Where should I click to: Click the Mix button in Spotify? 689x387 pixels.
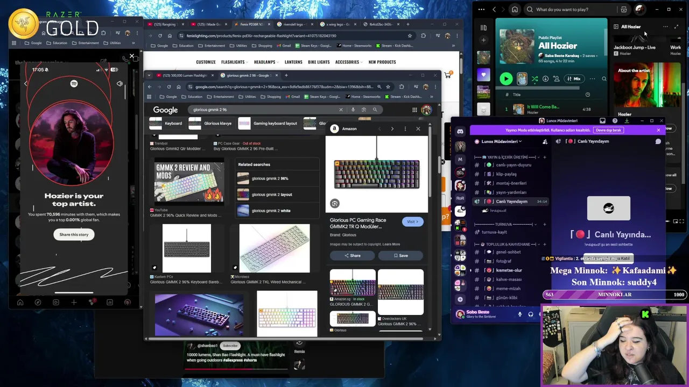574,79
